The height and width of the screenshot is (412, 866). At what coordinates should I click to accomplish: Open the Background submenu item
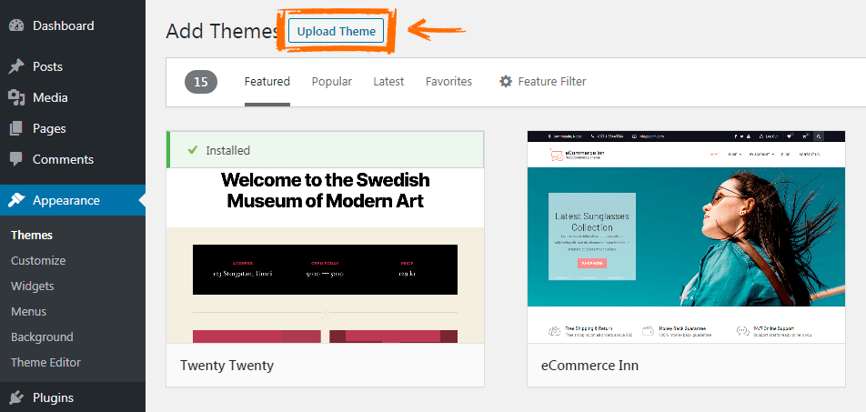tap(42, 337)
